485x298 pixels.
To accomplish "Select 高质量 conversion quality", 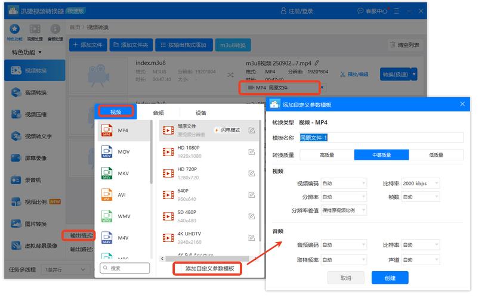I will [326, 155].
